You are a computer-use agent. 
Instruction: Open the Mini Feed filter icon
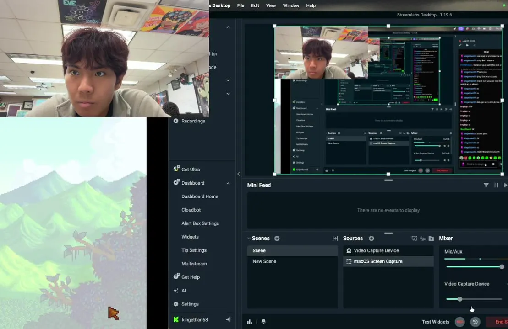coord(486,185)
